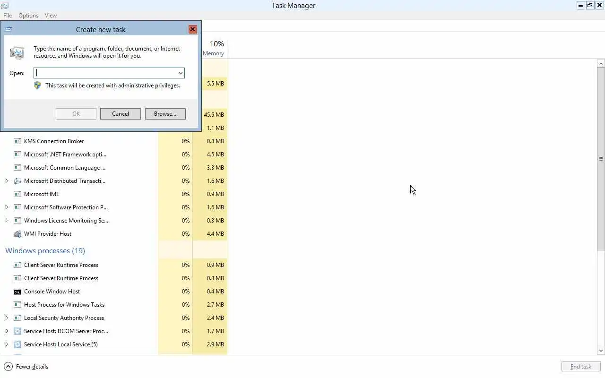Click the Fewer details chevron icon

(8, 367)
